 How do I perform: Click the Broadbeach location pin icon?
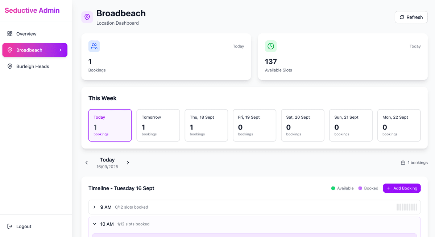[87, 17]
